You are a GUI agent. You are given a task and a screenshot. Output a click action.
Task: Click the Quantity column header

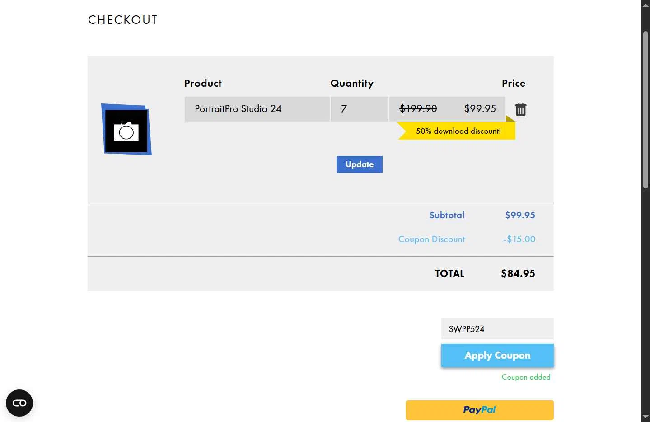coord(352,84)
